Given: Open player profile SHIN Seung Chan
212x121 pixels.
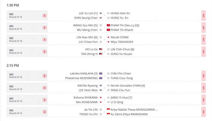Looking at the screenshot, I should 86,18.
